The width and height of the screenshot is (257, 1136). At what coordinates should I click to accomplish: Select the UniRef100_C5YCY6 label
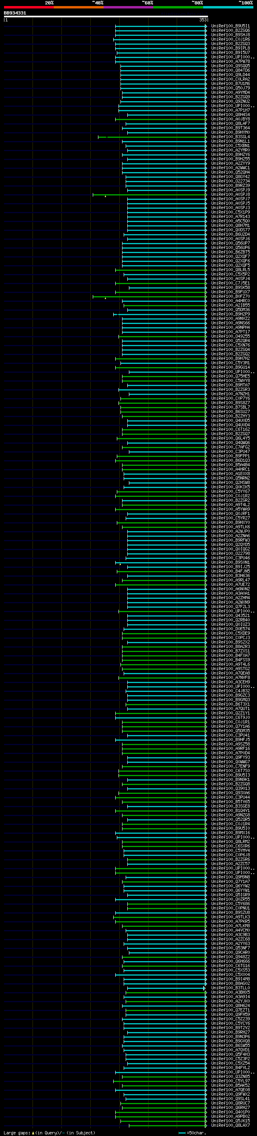tap(230, 1023)
